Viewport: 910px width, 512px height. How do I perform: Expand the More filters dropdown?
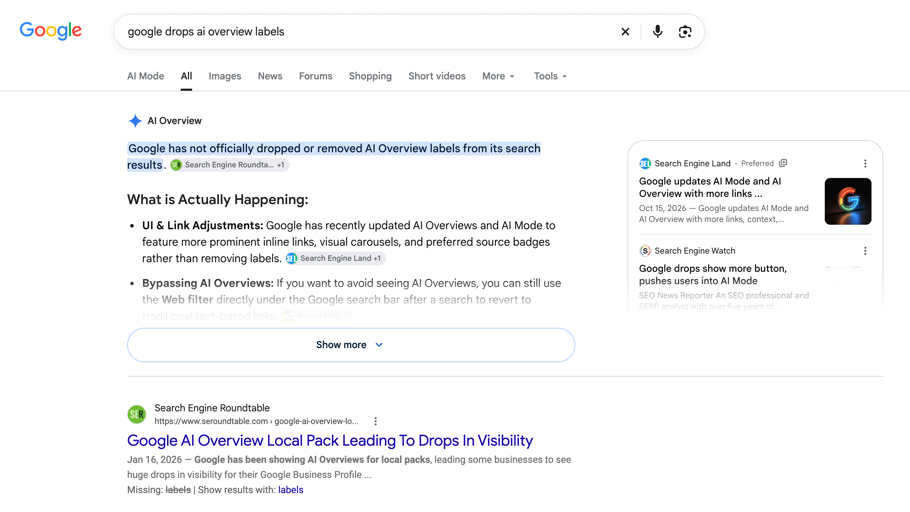point(498,76)
